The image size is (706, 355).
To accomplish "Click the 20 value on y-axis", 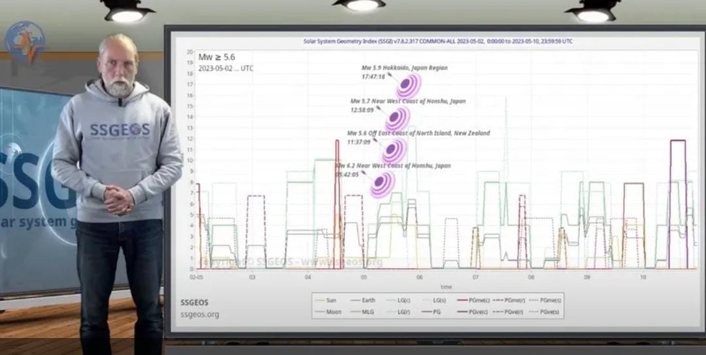I will [190, 52].
